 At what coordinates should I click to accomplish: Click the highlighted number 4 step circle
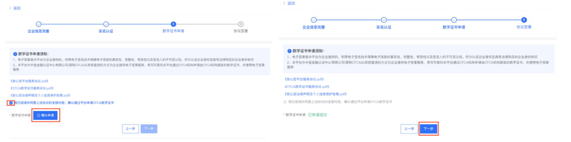pos(524,20)
